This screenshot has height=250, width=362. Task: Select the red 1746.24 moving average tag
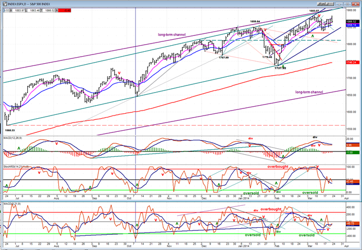point(352,63)
